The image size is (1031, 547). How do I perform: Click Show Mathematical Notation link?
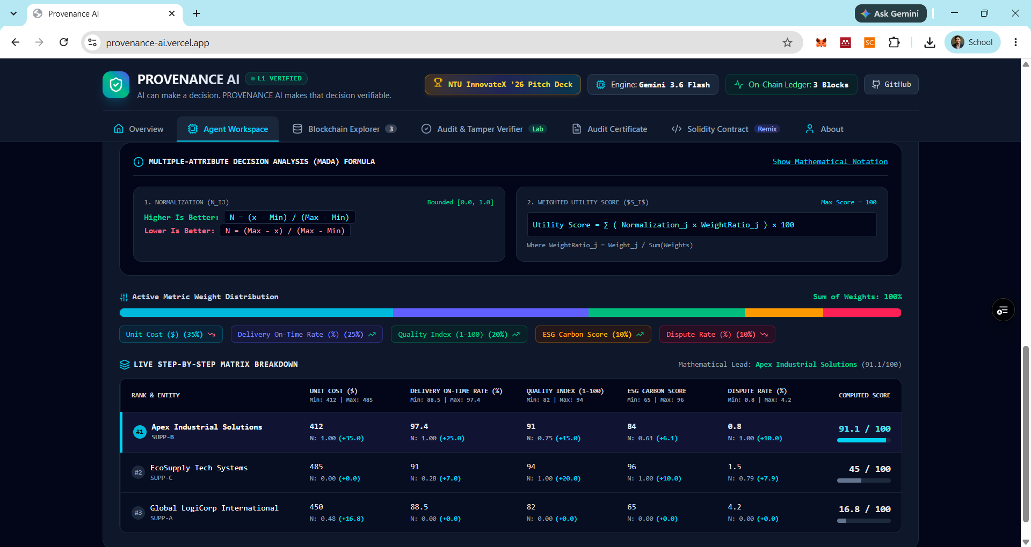click(x=830, y=161)
